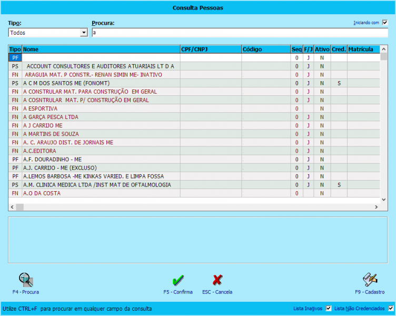The height and width of the screenshot is (316, 396).
Task: Focus the Procura search field
Action: click(240, 33)
